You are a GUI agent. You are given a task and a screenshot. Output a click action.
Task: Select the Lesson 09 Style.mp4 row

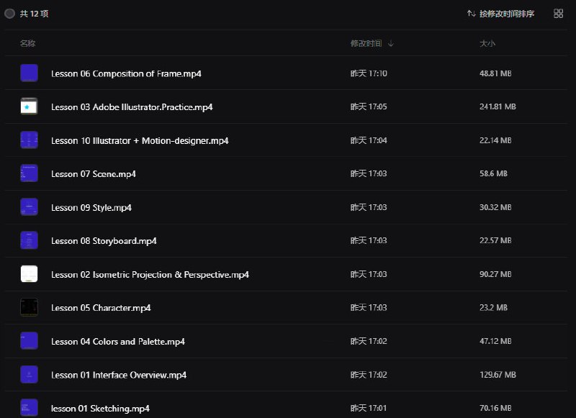(287, 207)
